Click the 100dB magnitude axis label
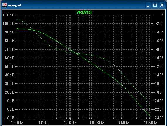 [9, 23]
